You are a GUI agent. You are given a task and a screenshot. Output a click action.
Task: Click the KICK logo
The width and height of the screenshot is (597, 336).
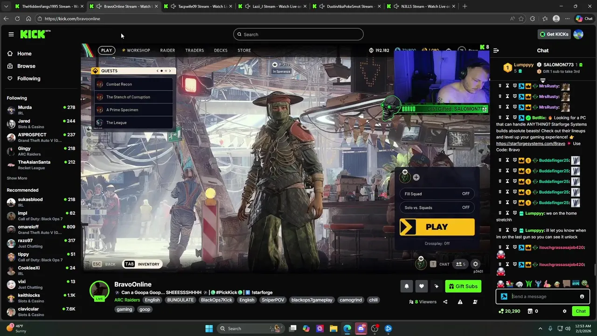click(34, 34)
